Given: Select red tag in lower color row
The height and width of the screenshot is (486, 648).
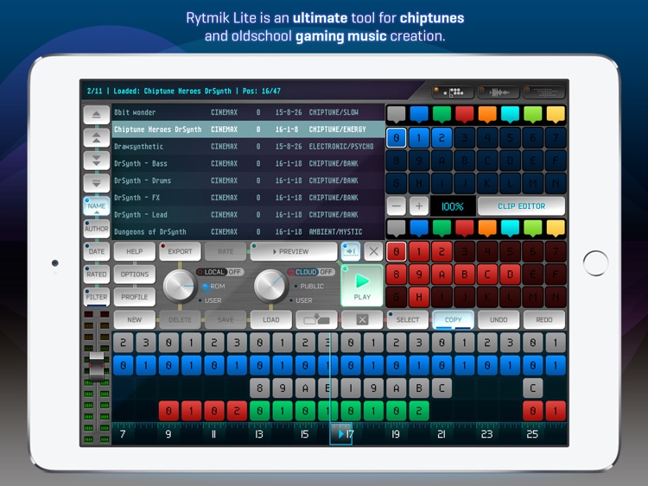Looking at the screenshot, I should (x=465, y=229).
